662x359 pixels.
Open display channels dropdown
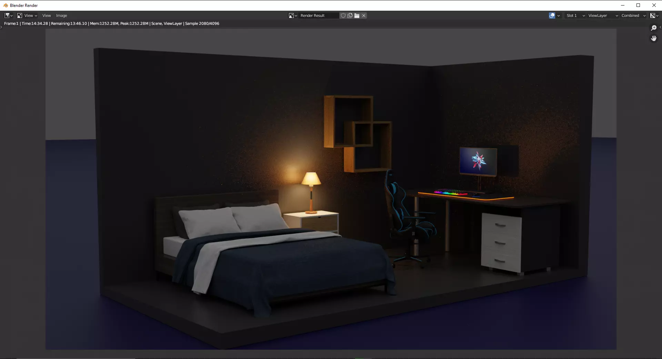tap(654, 16)
